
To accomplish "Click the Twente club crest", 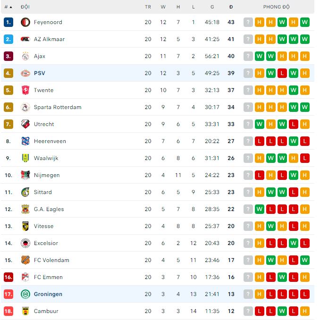I will 25,90.
